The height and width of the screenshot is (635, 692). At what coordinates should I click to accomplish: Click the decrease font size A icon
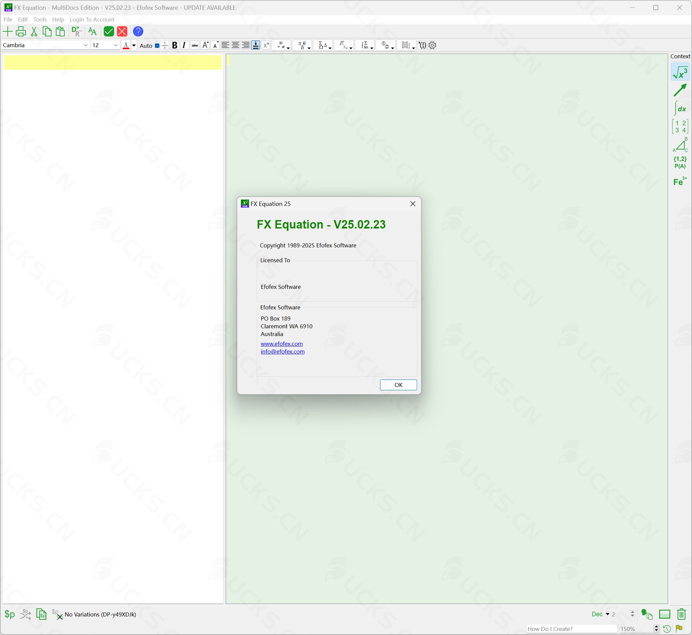click(x=215, y=46)
